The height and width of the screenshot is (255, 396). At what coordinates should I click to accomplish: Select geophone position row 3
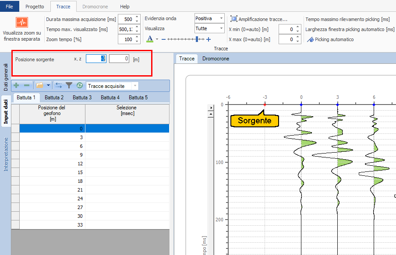[x=52, y=137]
